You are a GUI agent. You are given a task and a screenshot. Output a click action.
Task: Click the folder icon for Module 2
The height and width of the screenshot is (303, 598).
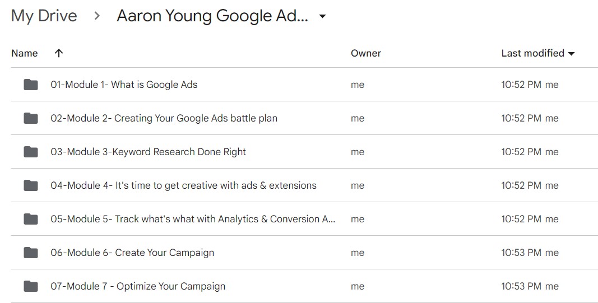(30, 118)
